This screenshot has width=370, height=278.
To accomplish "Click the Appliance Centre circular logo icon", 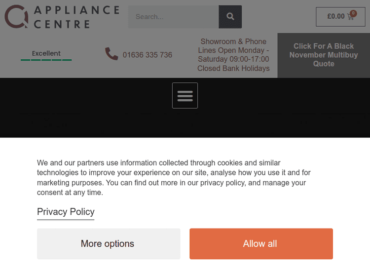I will tap(16, 16).
